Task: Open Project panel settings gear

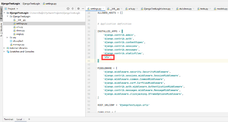Action: [78, 9]
